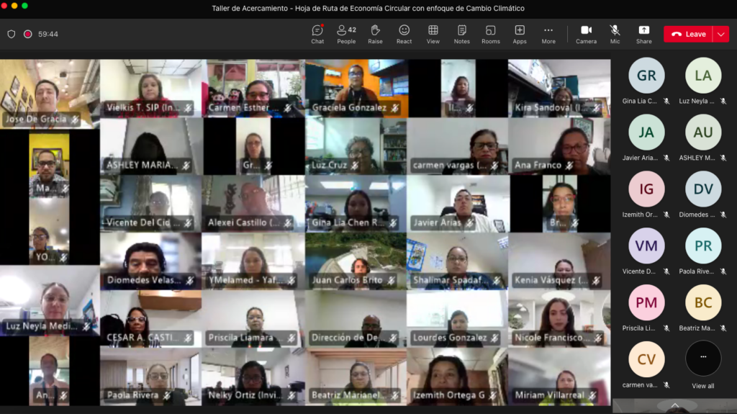This screenshot has width=737, height=414.
Task: Show the People participant list
Action: click(x=346, y=33)
